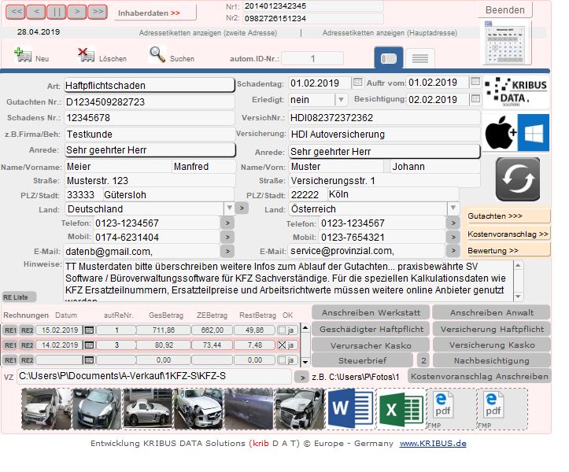Uncheck the OK ja box for 14.02.2019 invoice

(x=282, y=345)
